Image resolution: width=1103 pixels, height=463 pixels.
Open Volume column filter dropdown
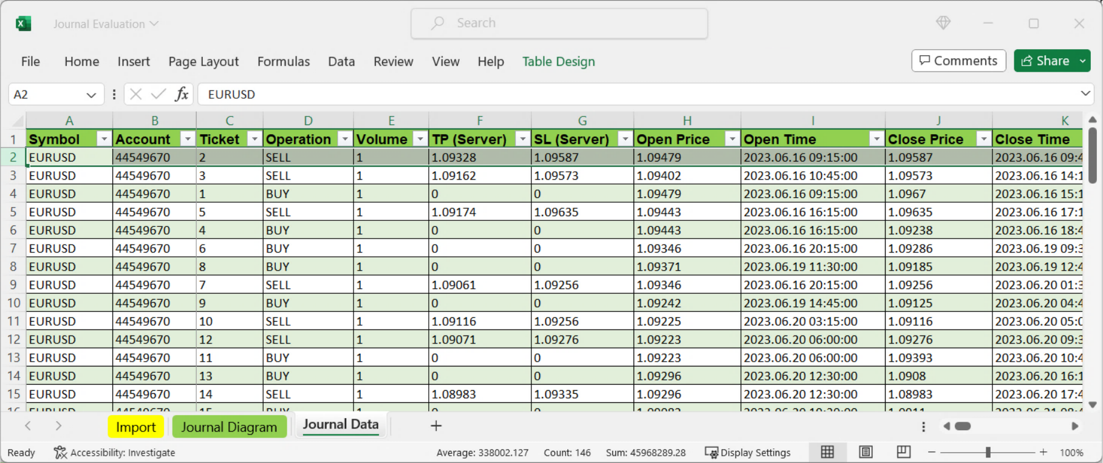tap(420, 139)
